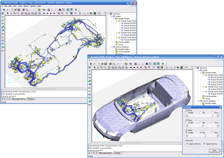This screenshot has height=158, width=224.
Task: Click the right arrow view icon in front window
Action: click(x=134, y=67)
